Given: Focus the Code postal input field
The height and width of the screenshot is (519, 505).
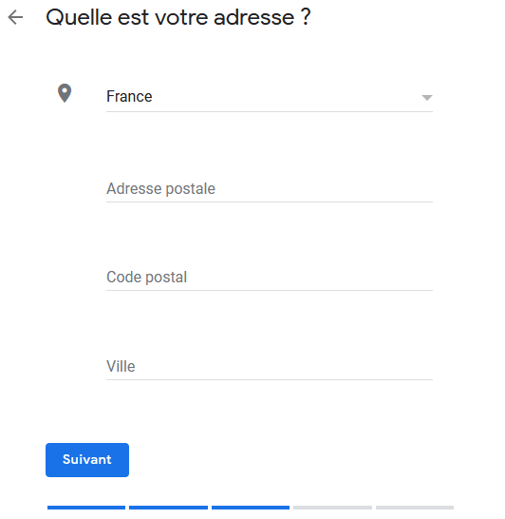Looking at the screenshot, I should coord(269,278).
